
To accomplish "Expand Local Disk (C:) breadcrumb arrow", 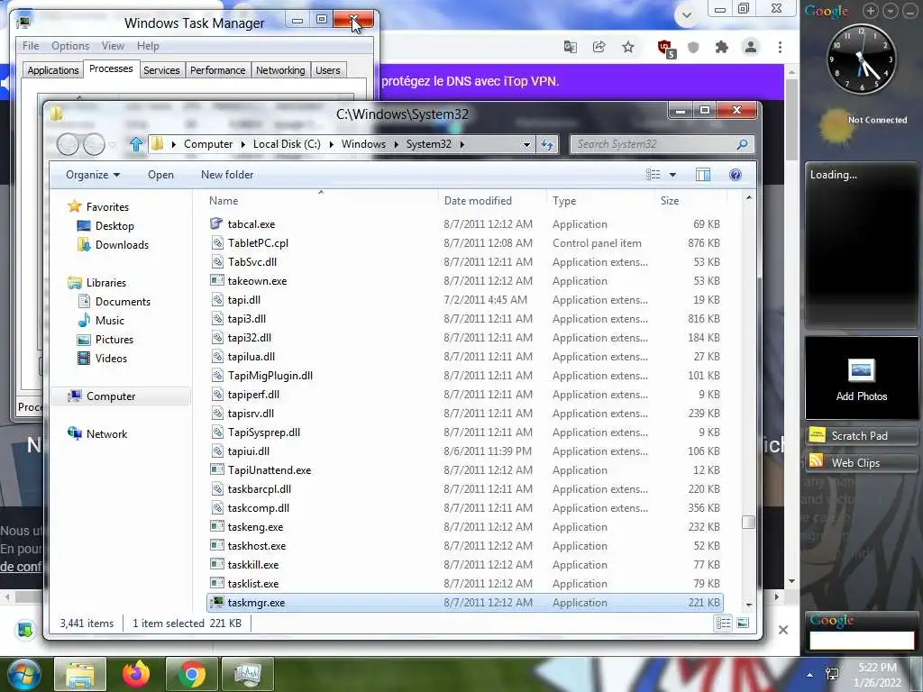I will [332, 144].
